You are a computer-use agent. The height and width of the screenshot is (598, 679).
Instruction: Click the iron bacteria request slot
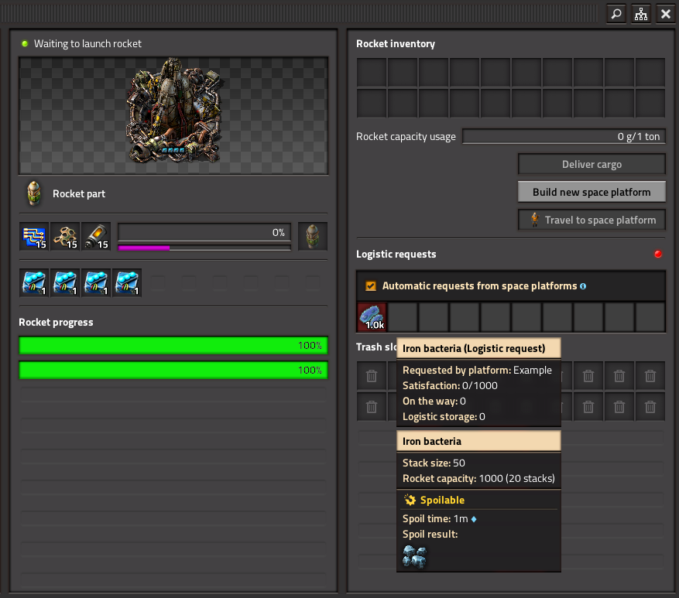tap(372, 317)
